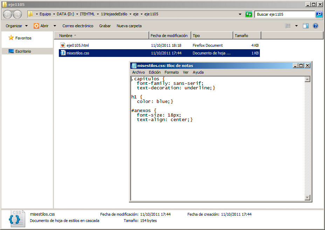This screenshot has height=230, width=325.
Task: Click '154 bytes' size in details pane
Action: coord(148,221)
